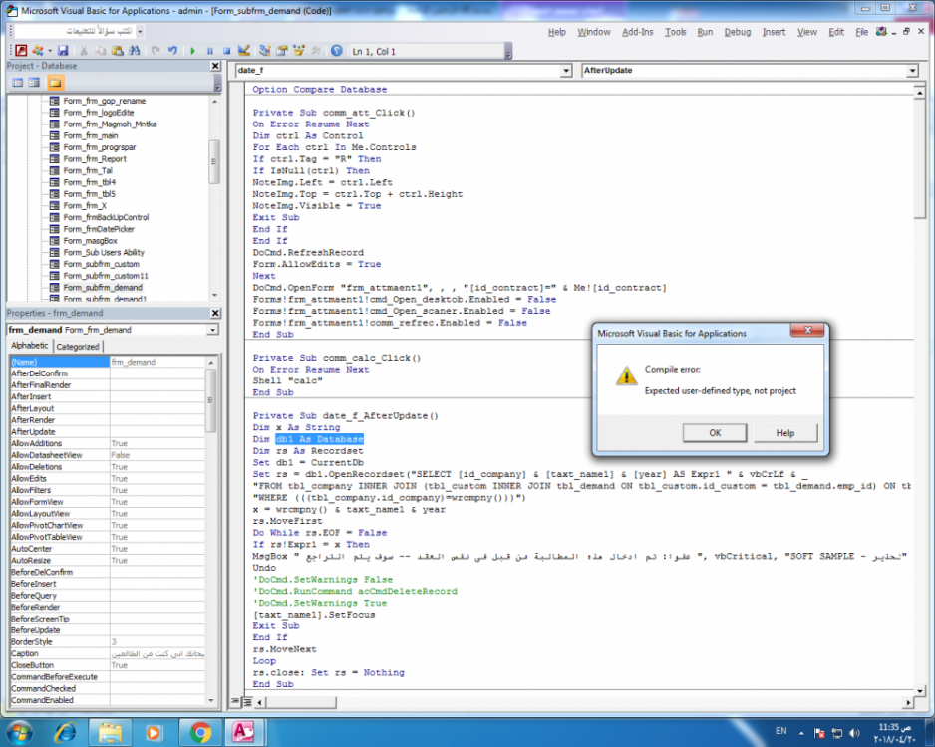935x747 pixels.
Task: Close the compile error dialog
Action: 808,330
